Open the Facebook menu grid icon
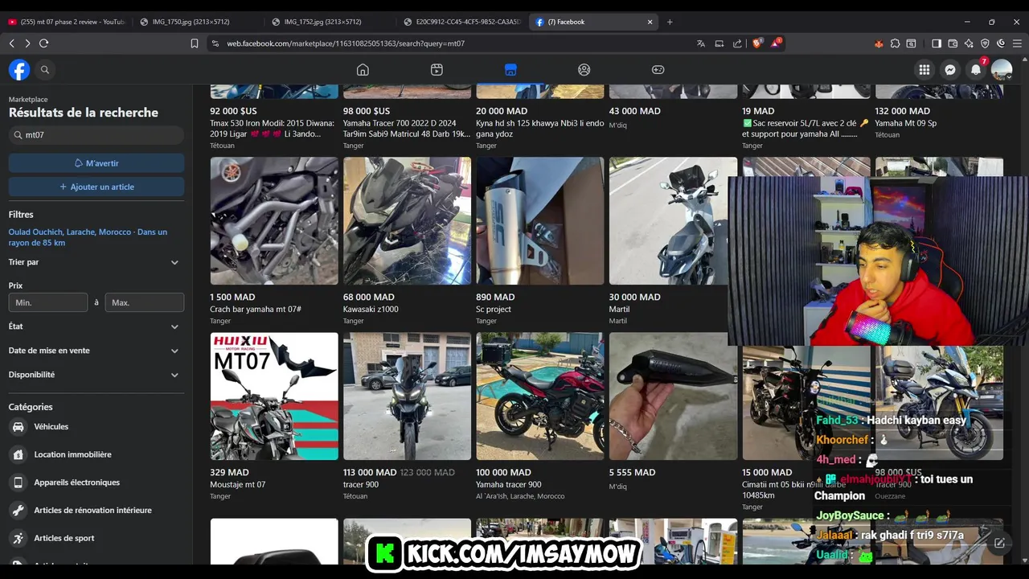This screenshot has height=579, width=1029. click(x=924, y=70)
